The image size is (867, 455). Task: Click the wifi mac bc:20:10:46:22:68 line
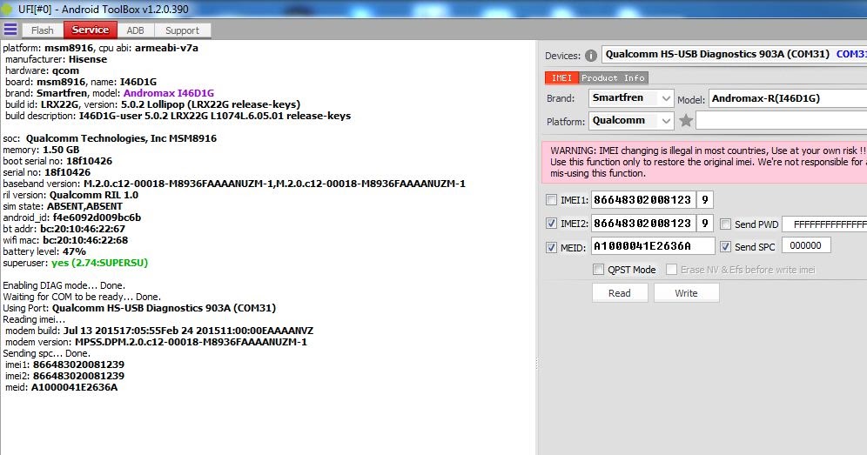(x=66, y=240)
